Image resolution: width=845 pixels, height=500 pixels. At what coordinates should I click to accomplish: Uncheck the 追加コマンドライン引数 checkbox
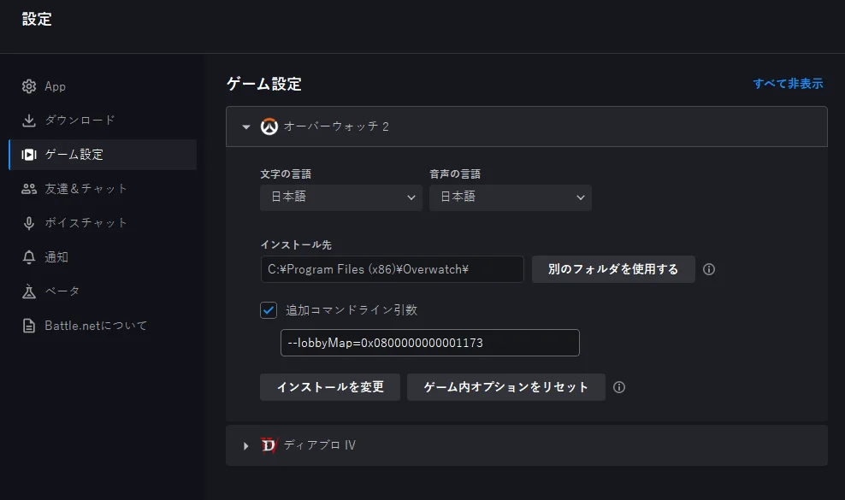269,310
